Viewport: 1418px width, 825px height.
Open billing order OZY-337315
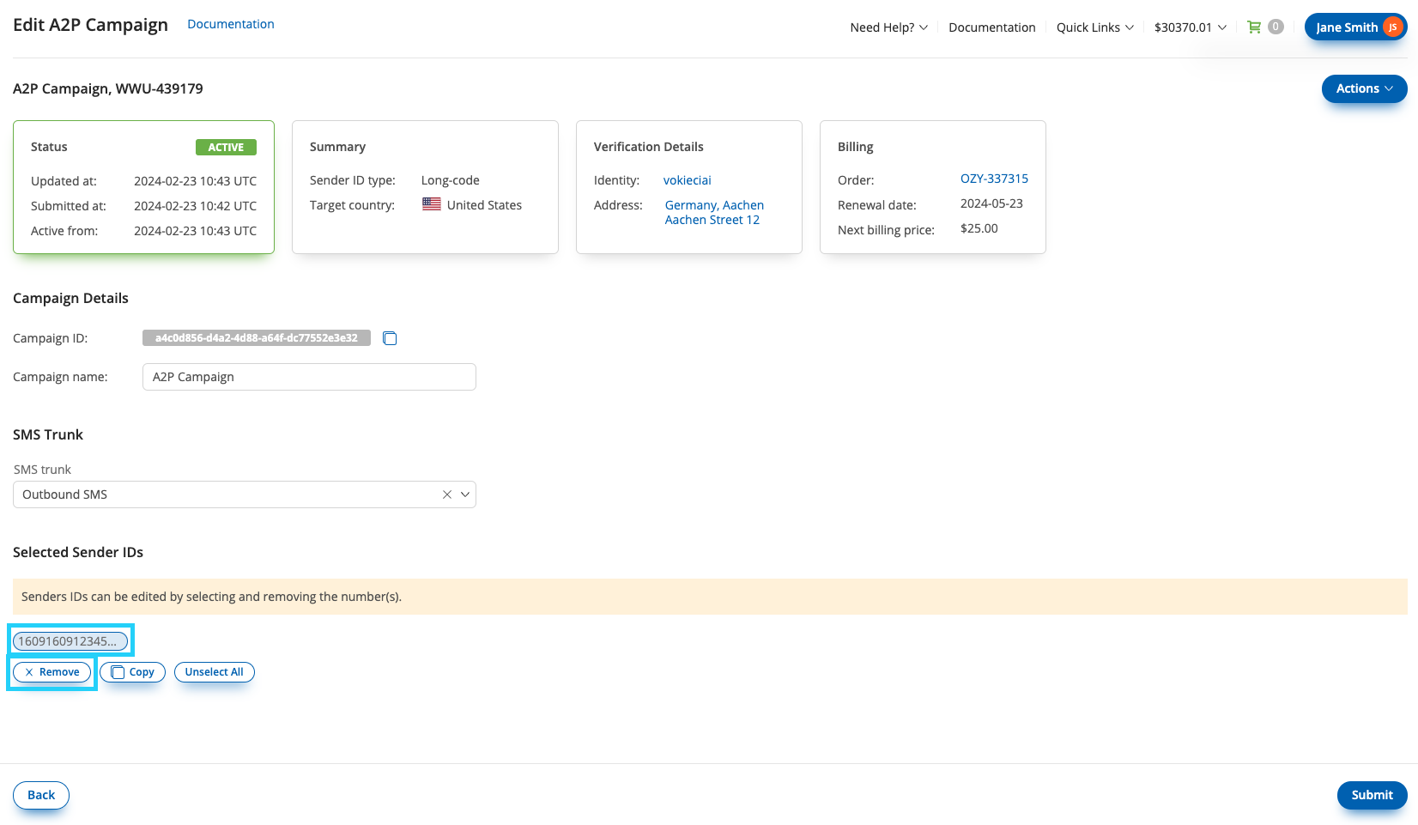pos(994,179)
